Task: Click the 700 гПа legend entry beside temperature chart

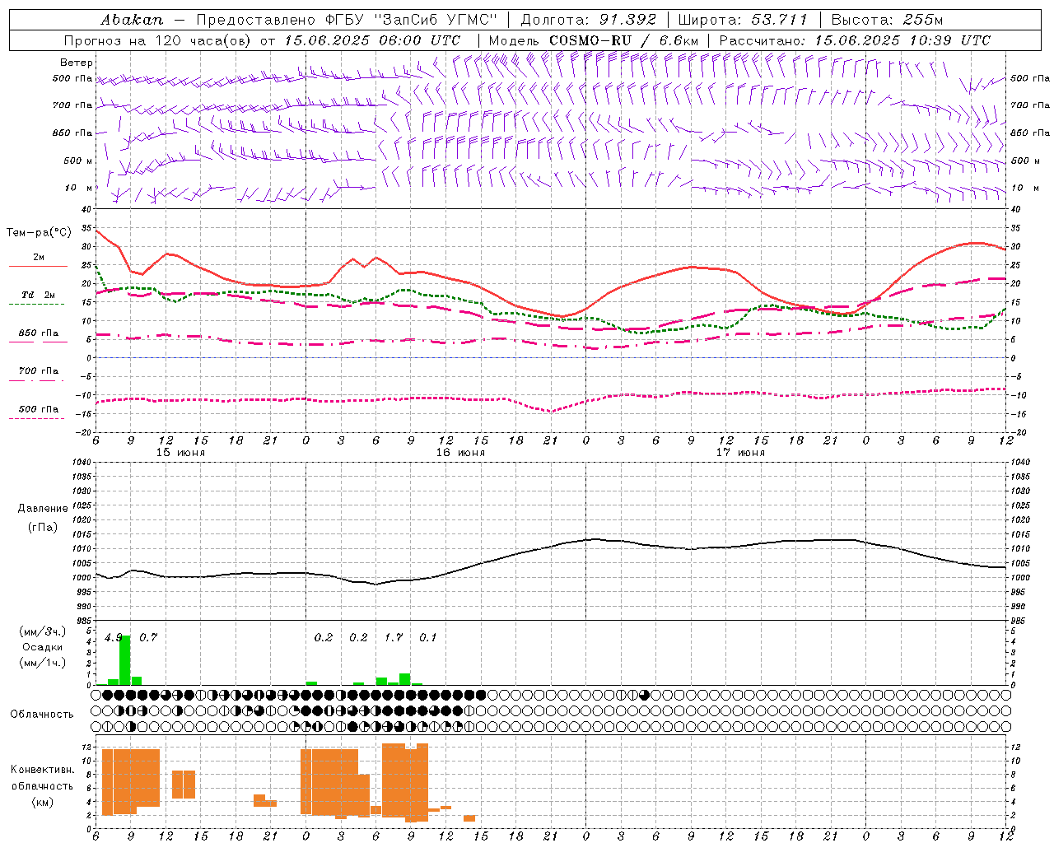Action: coord(39,371)
